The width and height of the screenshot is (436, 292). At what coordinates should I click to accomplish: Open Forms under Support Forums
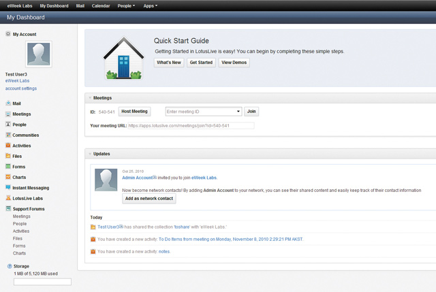point(19,246)
